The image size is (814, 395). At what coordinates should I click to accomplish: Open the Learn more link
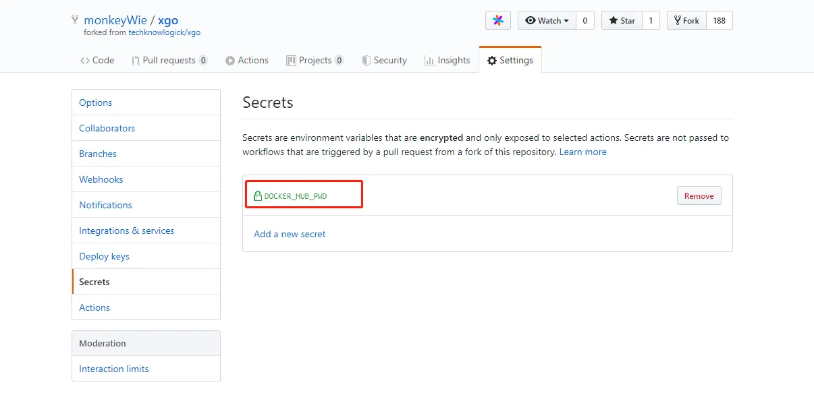[x=582, y=152]
